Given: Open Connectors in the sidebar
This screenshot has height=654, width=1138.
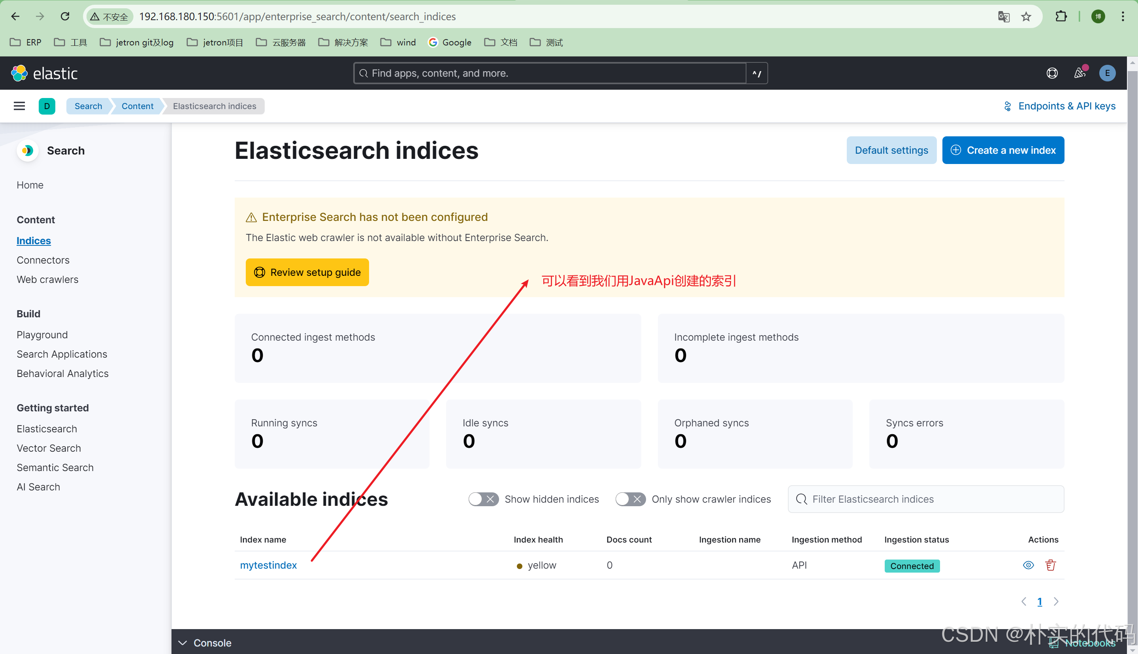Looking at the screenshot, I should (43, 260).
